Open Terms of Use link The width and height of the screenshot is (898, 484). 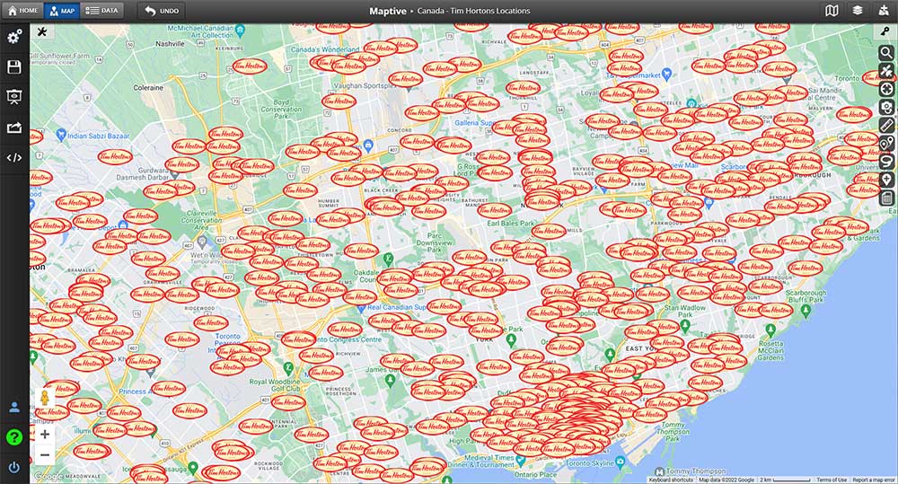[832, 480]
